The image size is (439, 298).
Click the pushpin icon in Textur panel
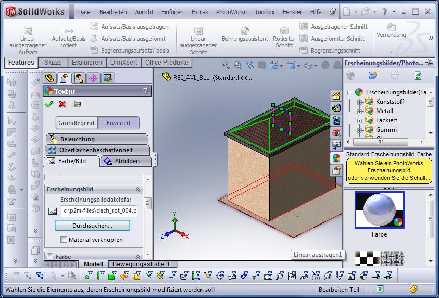pos(76,104)
